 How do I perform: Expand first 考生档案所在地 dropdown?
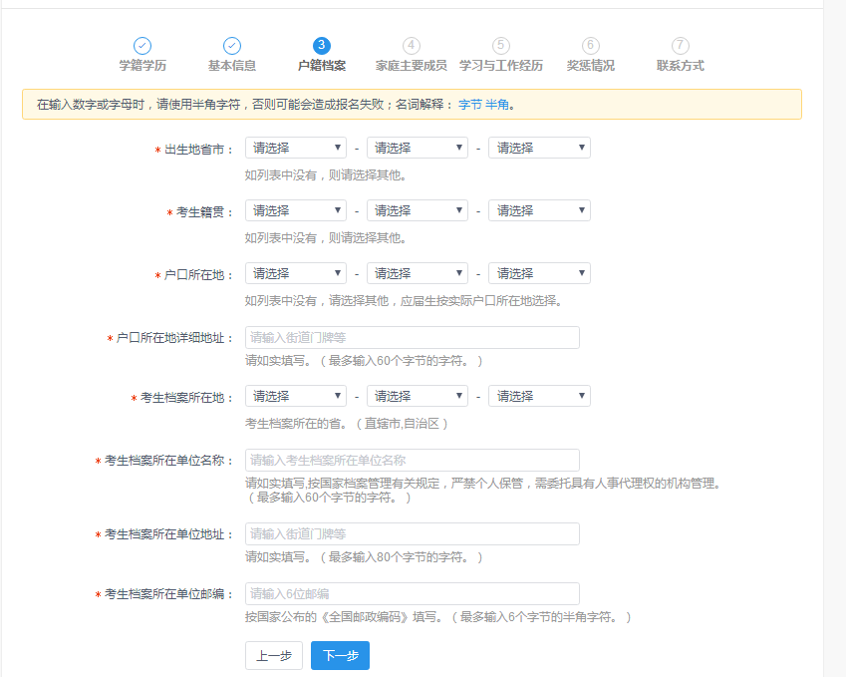pyautogui.click(x=295, y=396)
